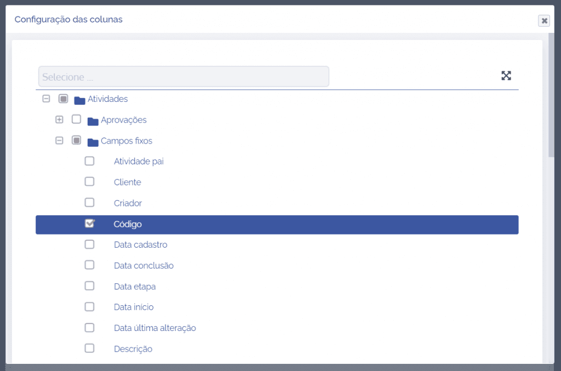Select the Aprovações tree label
Viewport: 561px width, 371px height.
tap(124, 120)
